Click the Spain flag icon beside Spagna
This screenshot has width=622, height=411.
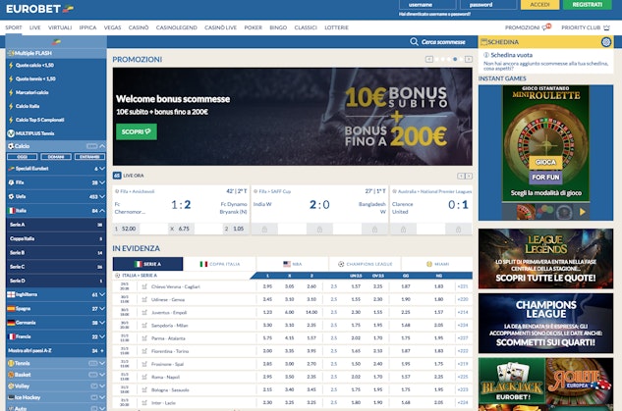pos(11,308)
